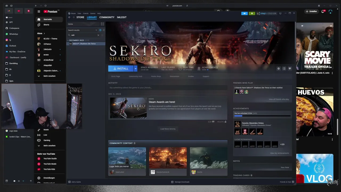Open Sekiro game info icon

coord(284,69)
